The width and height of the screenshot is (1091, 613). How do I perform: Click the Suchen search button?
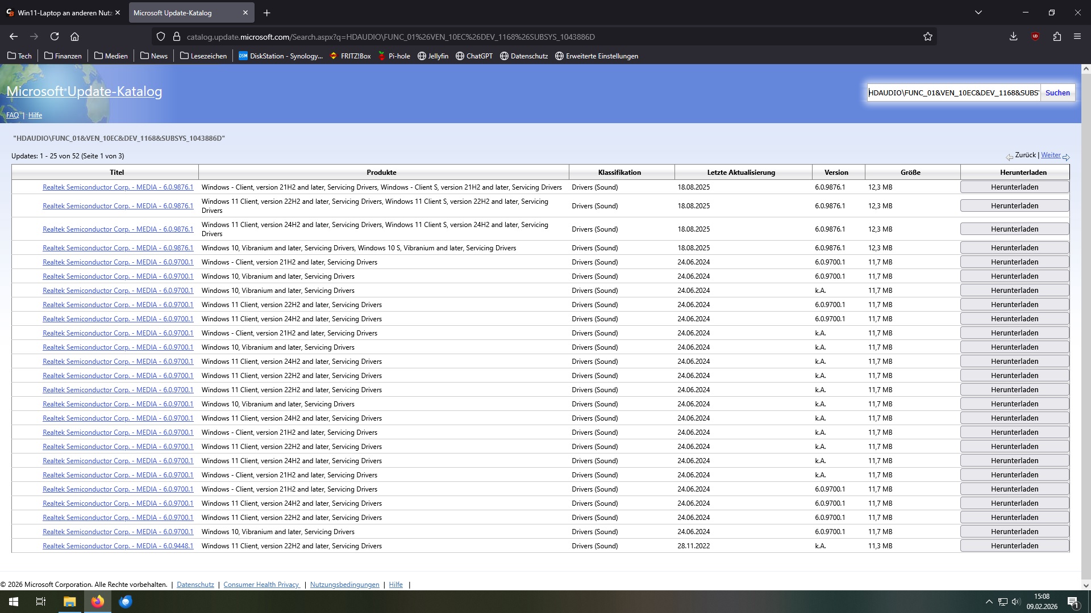(x=1057, y=93)
